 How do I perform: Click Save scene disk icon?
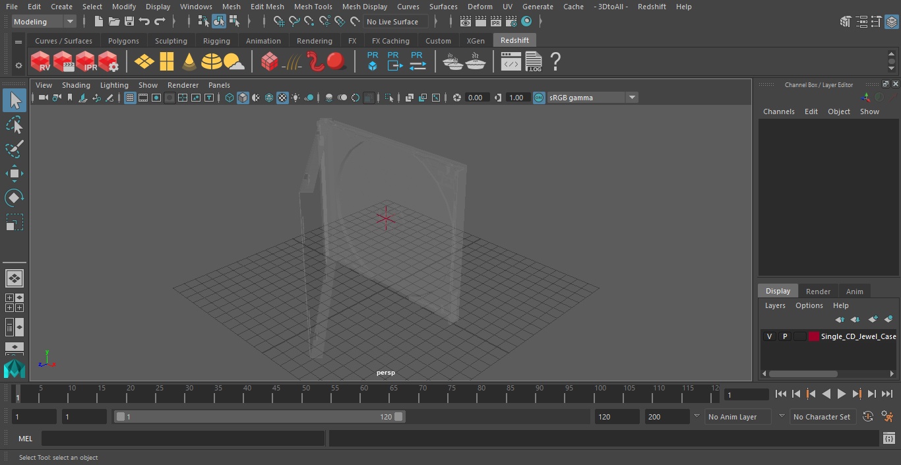[x=129, y=22]
